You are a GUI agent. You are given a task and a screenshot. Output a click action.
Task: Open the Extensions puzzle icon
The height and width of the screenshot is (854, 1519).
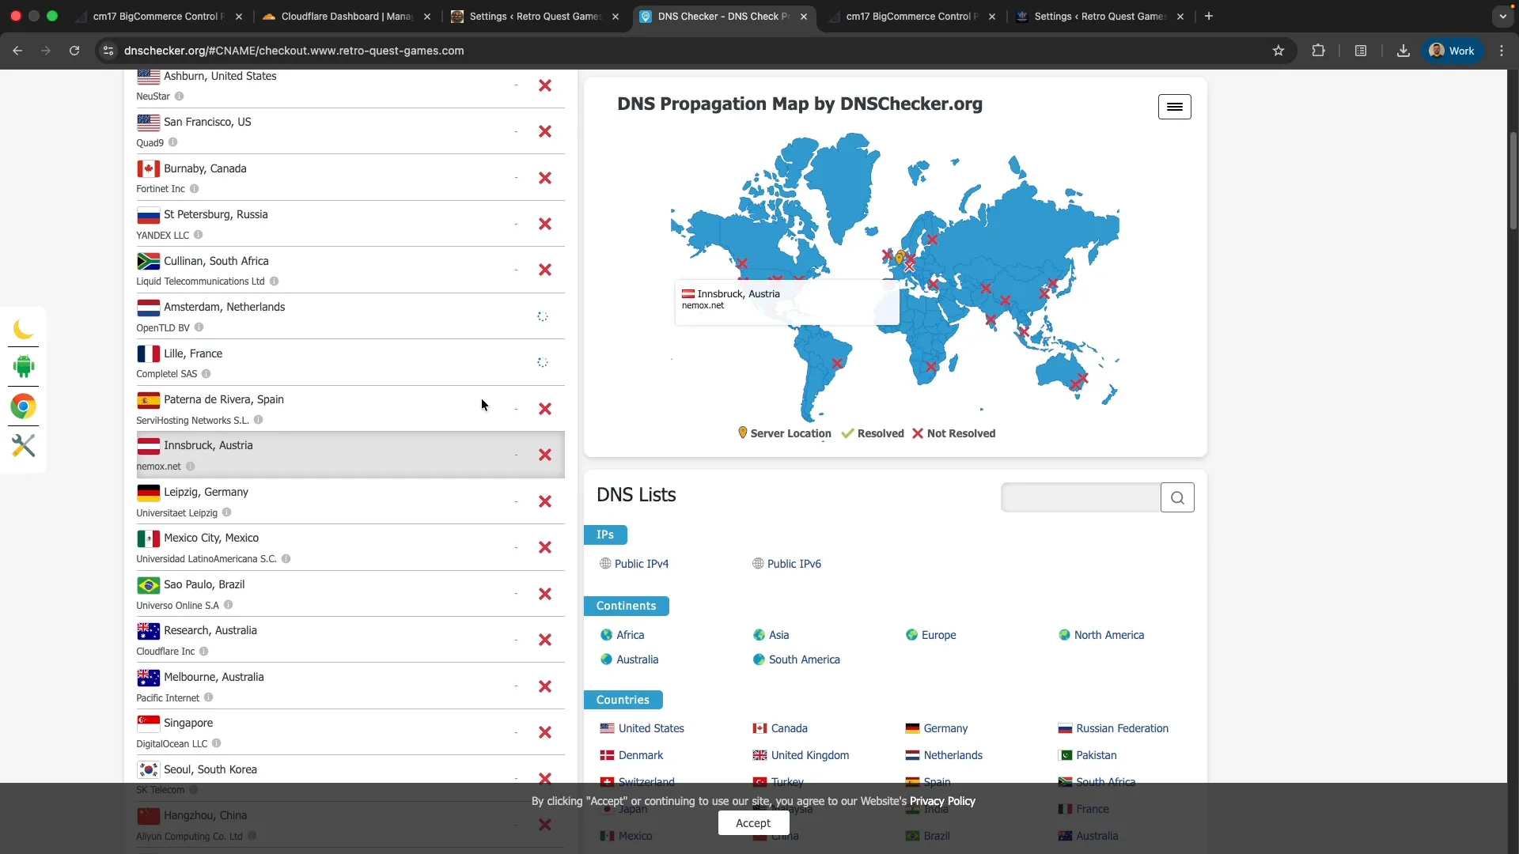[x=1318, y=51]
